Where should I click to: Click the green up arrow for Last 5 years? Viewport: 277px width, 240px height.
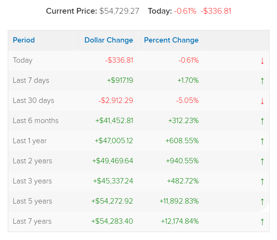click(x=262, y=202)
